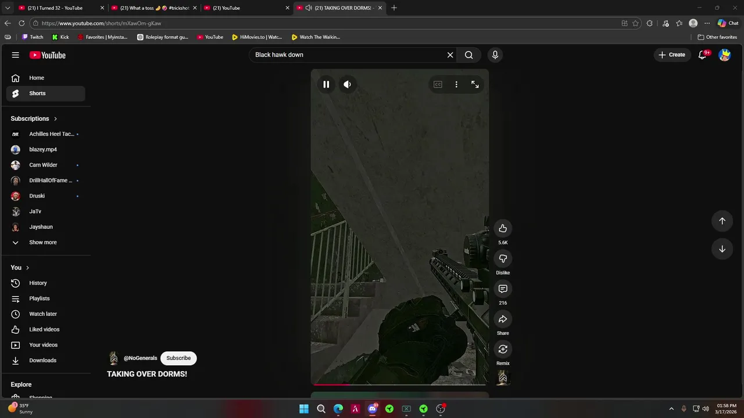Open History in the sidebar

pos(46,283)
